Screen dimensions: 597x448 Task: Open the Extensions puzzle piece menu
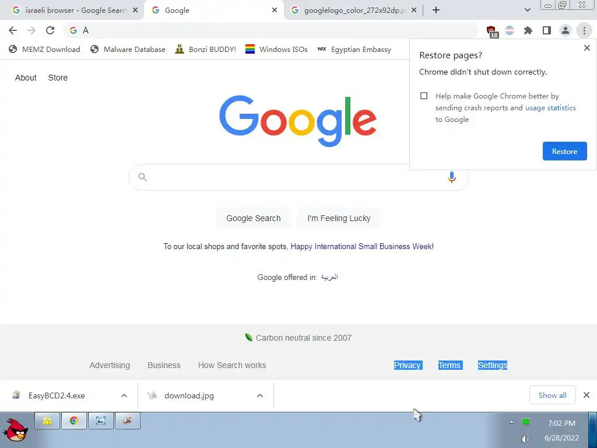pyautogui.click(x=528, y=30)
